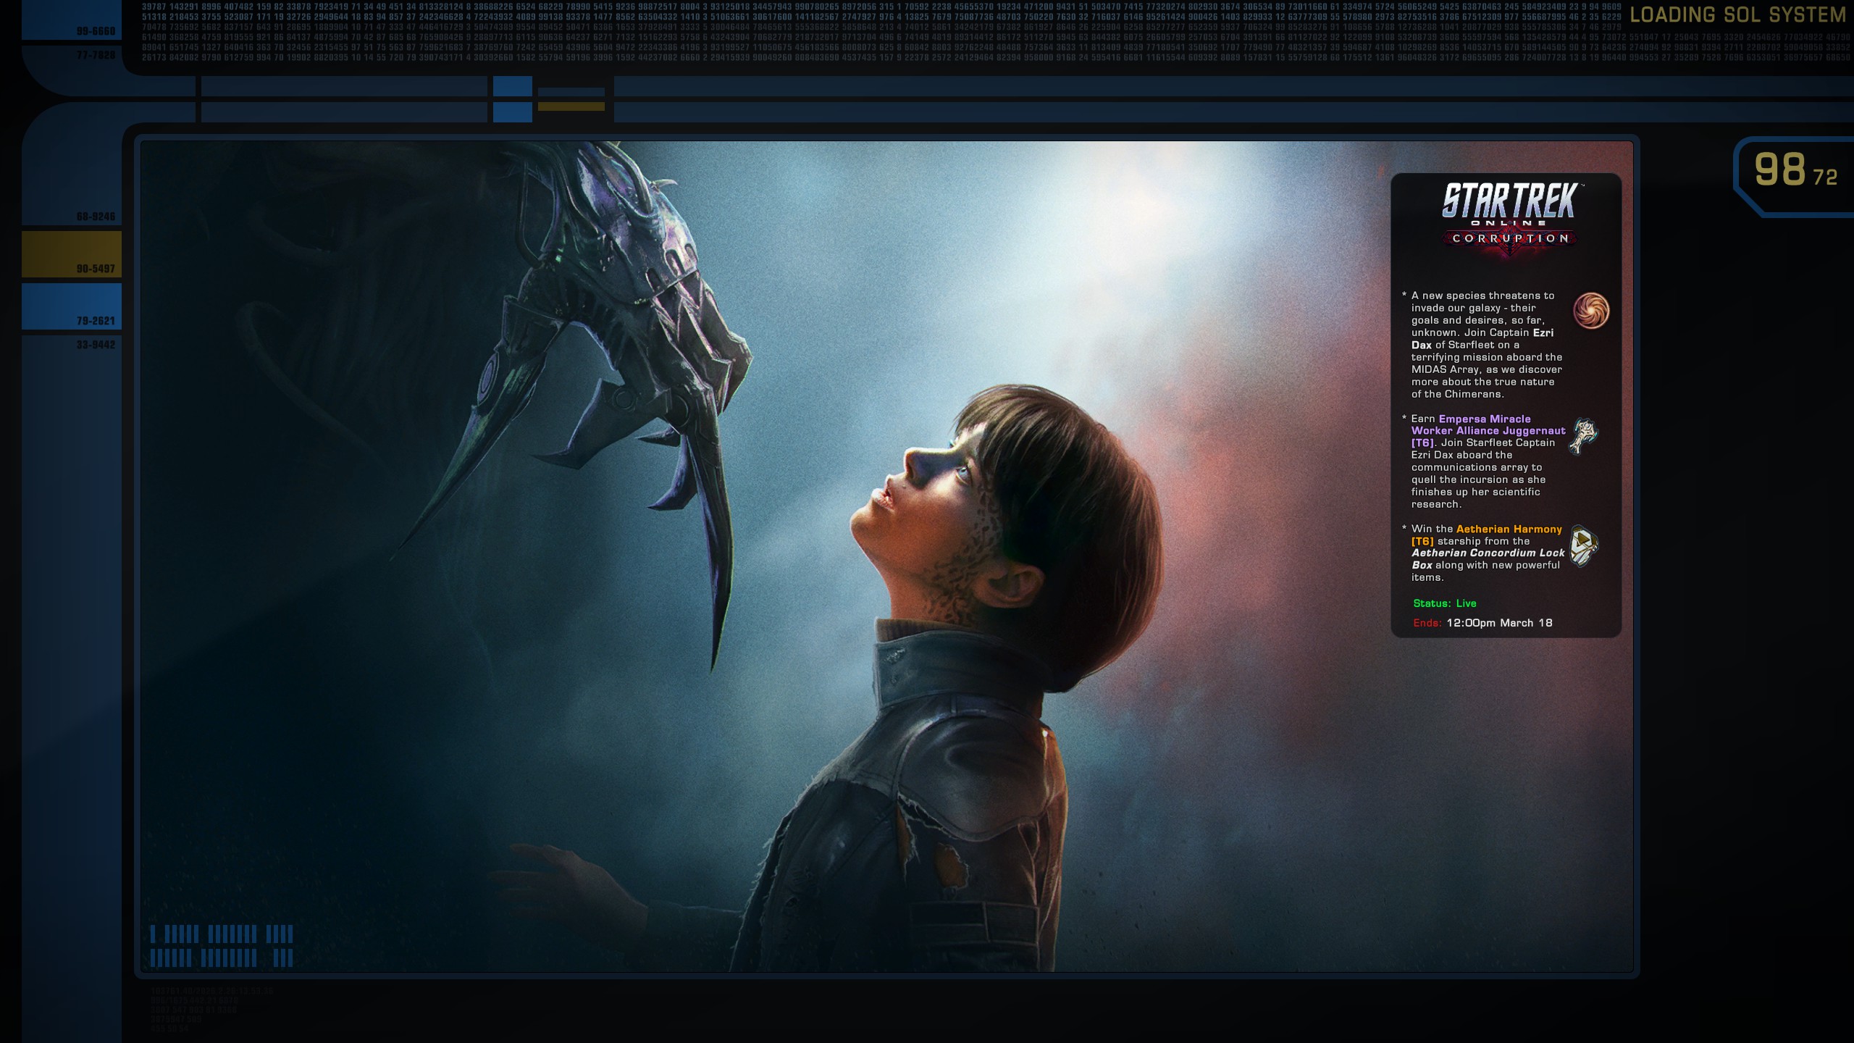Click the Loading Sol System title
This screenshot has height=1043, width=1854.
[x=1737, y=14]
